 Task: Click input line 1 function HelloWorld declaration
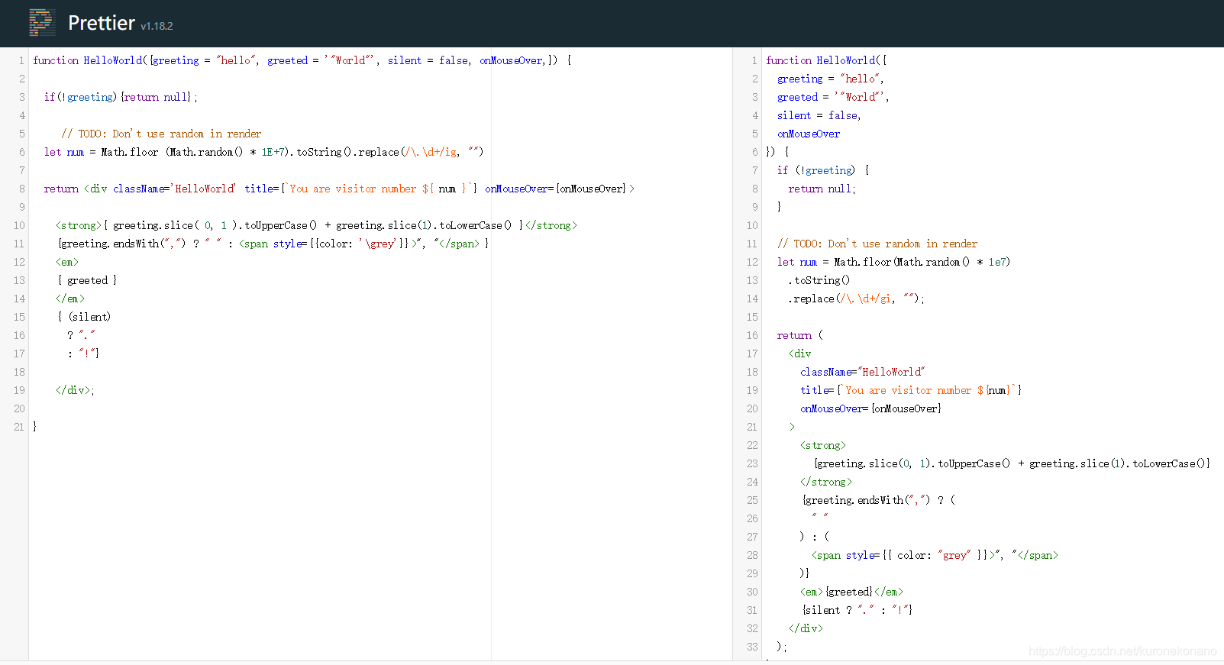(x=302, y=60)
